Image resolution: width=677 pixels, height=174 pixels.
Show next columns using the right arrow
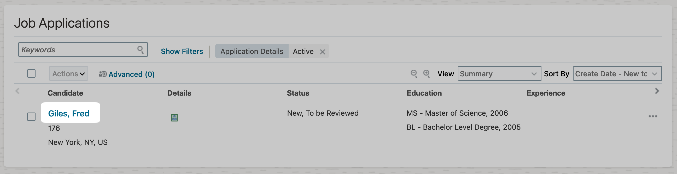(x=657, y=91)
